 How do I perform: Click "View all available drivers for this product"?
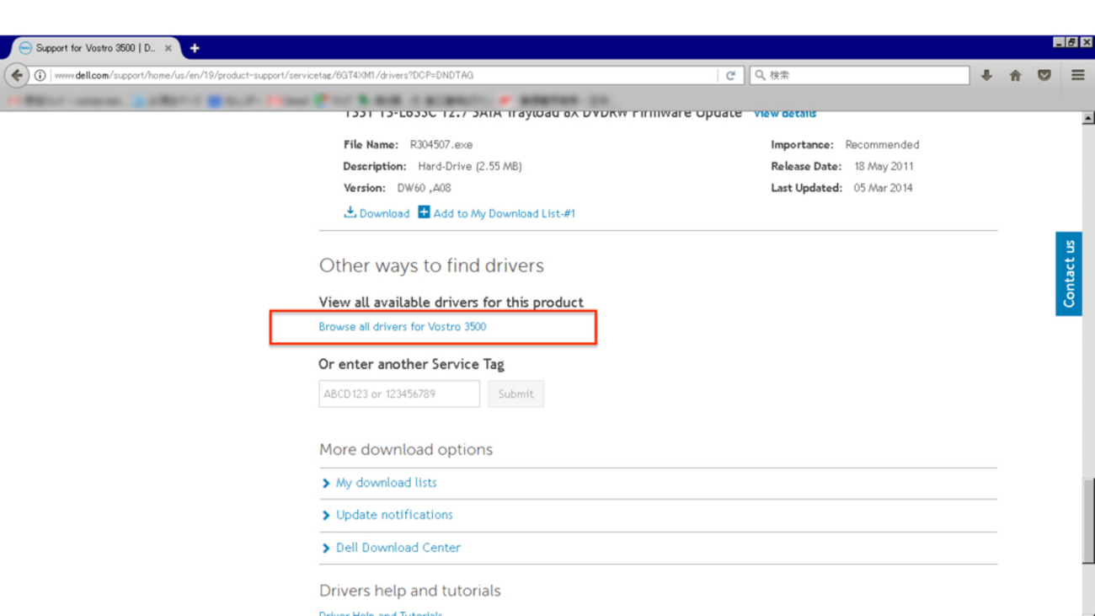point(451,302)
